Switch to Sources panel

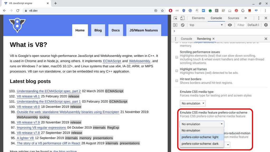point(233,18)
